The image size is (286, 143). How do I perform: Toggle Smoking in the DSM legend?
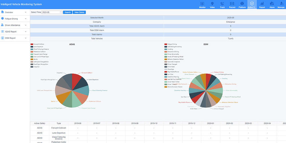click(x=168, y=49)
